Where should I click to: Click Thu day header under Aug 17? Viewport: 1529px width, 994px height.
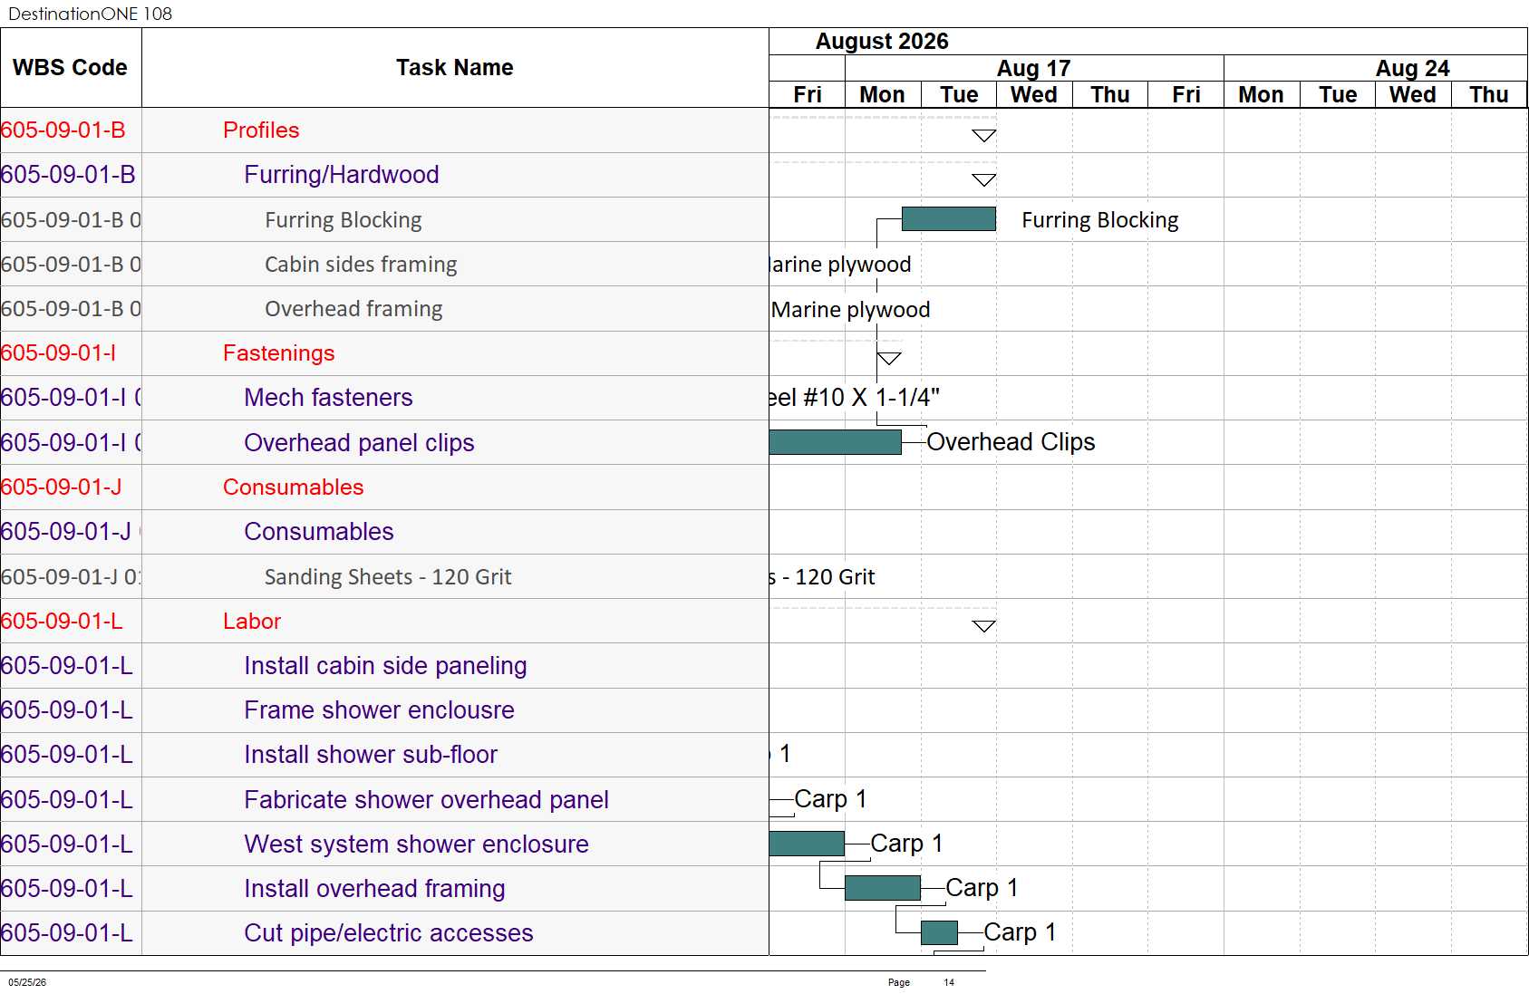tap(1110, 95)
